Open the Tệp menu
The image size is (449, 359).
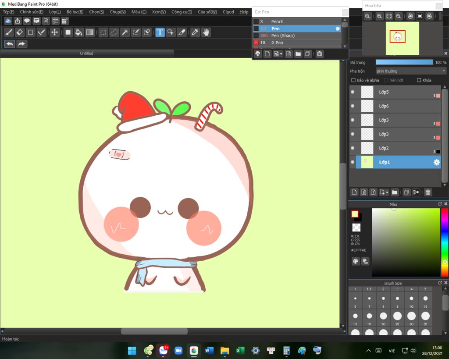[8, 12]
